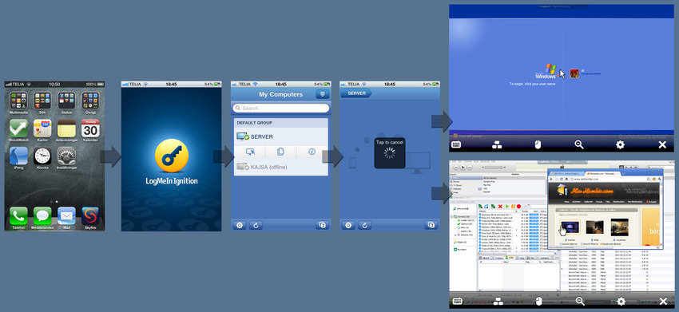Start remote control icon under SERVER
This screenshot has height=312, width=679.
(250, 152)
